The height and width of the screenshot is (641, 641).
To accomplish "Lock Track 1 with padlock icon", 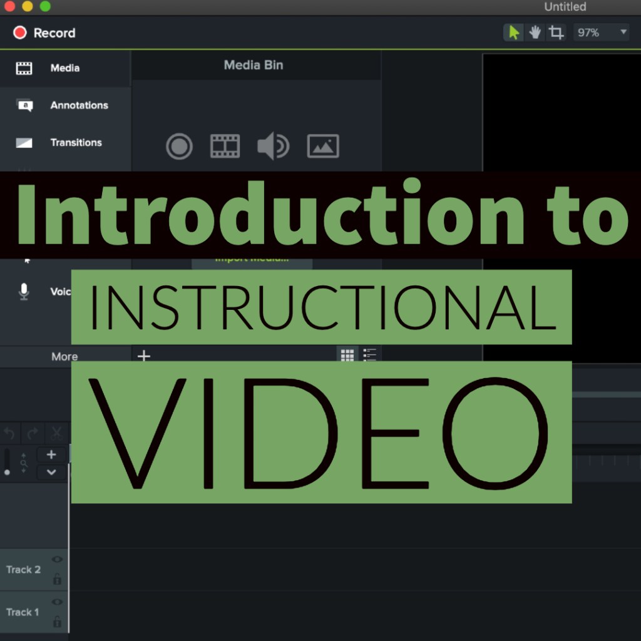I will [57, 622].
